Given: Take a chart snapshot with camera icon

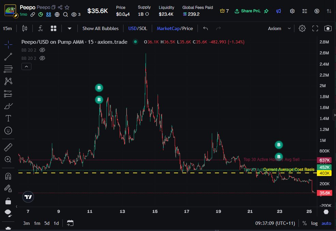Looking at the screenshot, I should click(x=328, y=28).
